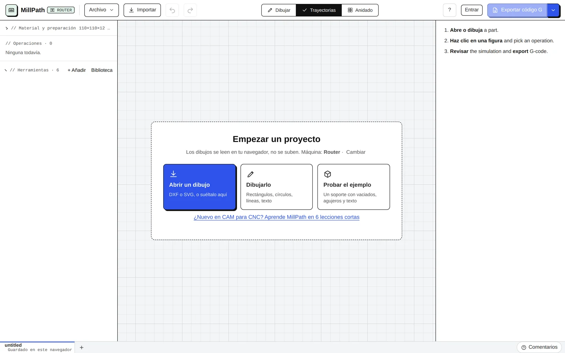The image size is (565, 353).
Task: Open the Archivo dropdown menu
Action: click(101, 10)
